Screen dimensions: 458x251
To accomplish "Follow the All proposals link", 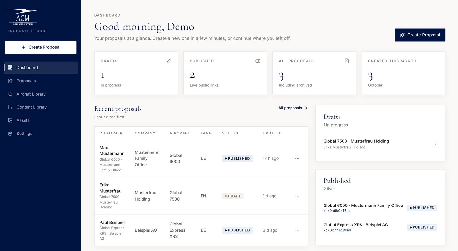I will tap(293, 108).
